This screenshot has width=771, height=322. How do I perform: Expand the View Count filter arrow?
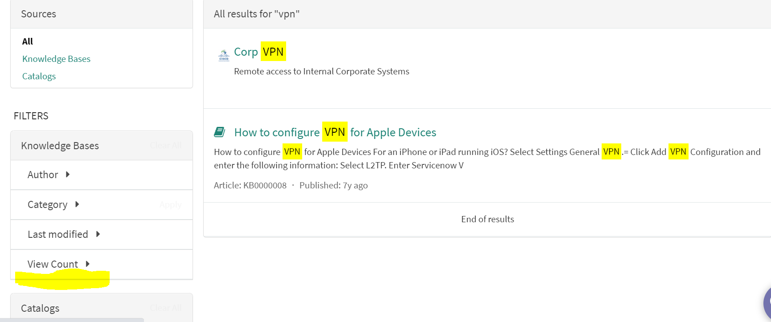88,264
